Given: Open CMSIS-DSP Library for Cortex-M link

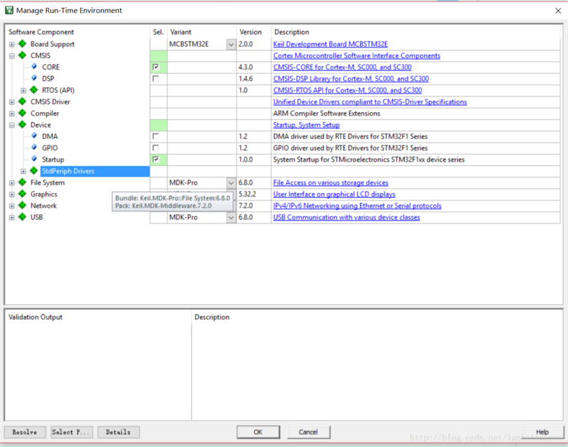Looking at the screenshot, I should (351, 79).
